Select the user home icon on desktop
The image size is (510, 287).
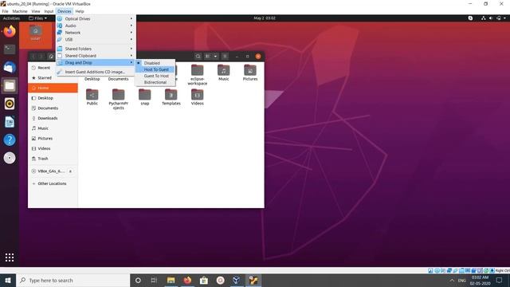[x=35, y=33]
